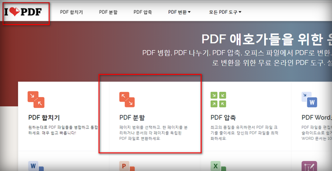Open the PDF 압축 menu item in header

(x=143, y=12)
